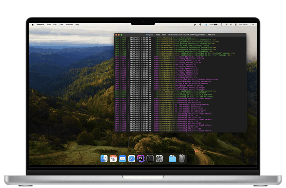Open the Edit menu

pyautogui.click(x=55, y=24)
